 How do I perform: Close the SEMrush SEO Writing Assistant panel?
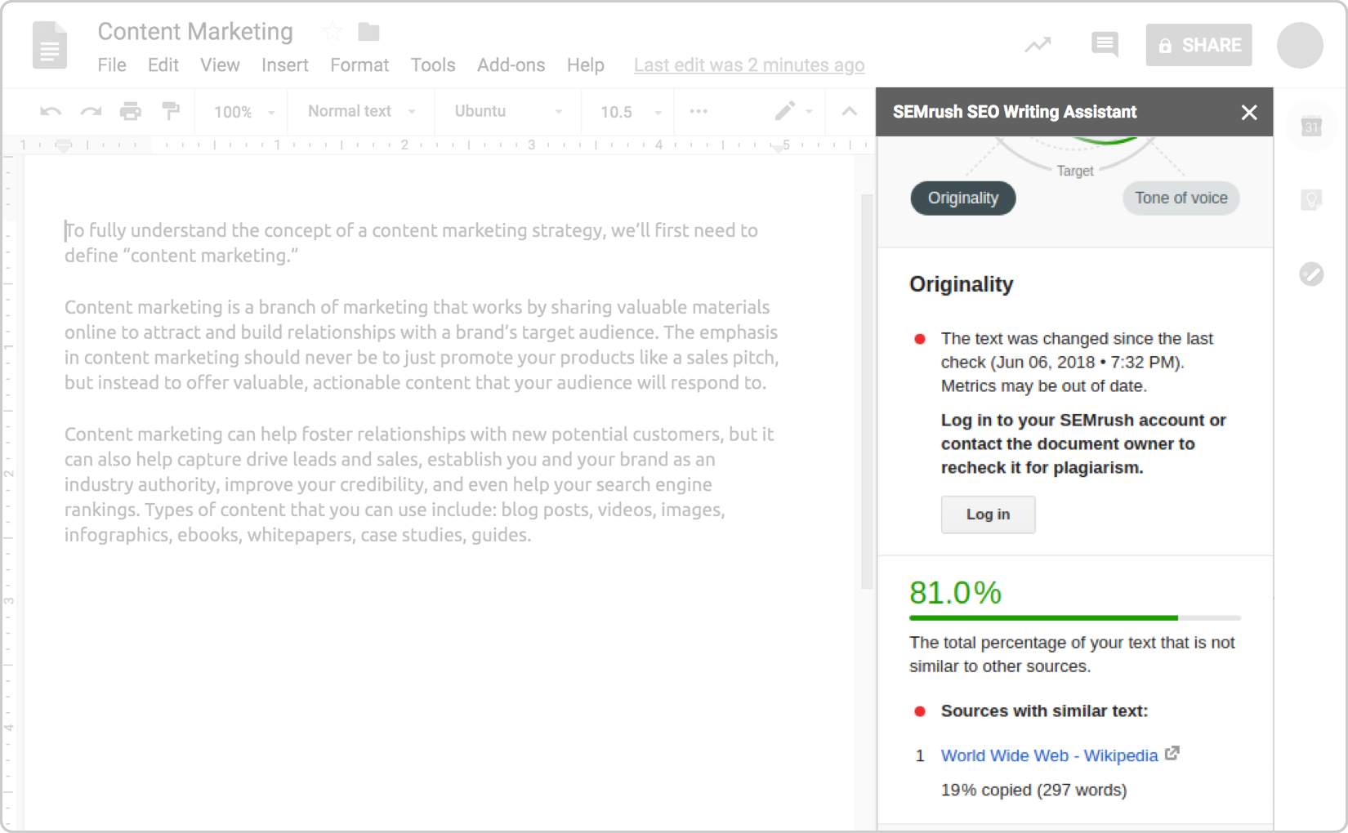[1249, 113]
